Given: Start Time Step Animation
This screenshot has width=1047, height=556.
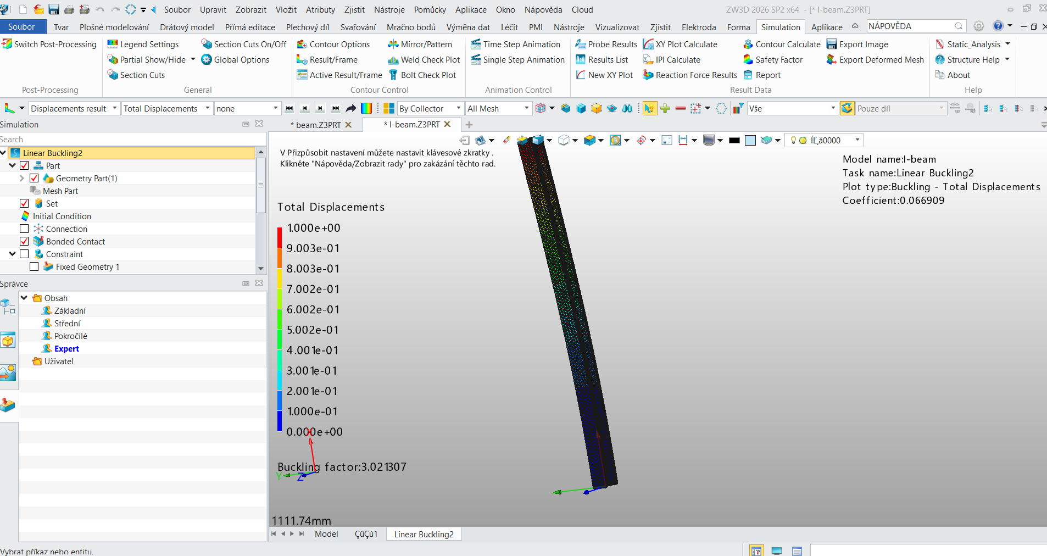Looking at the screenshot, I should [515, 44].
